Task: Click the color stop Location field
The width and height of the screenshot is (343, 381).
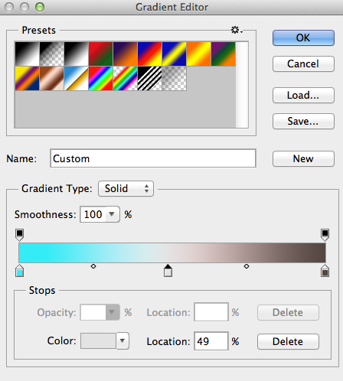Action: tap(211, 341)
